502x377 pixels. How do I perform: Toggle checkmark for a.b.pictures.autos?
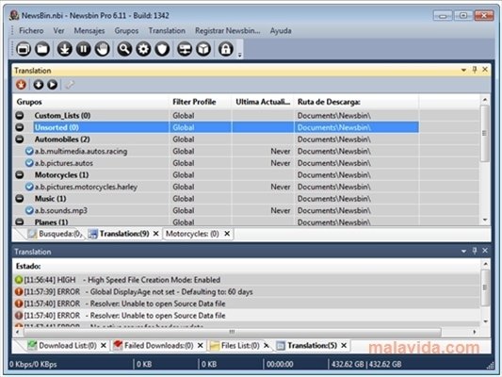tap(29, 163)
